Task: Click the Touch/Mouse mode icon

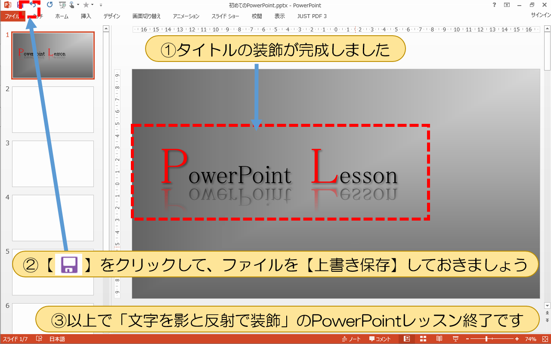Action: click(72, 5)
